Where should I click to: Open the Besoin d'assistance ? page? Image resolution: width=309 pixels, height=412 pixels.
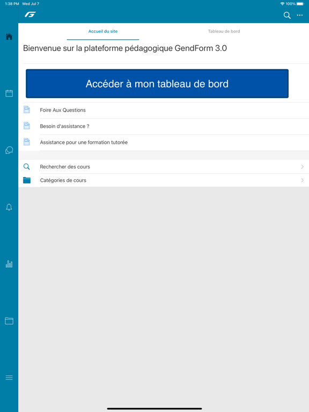tap(164, 127)
